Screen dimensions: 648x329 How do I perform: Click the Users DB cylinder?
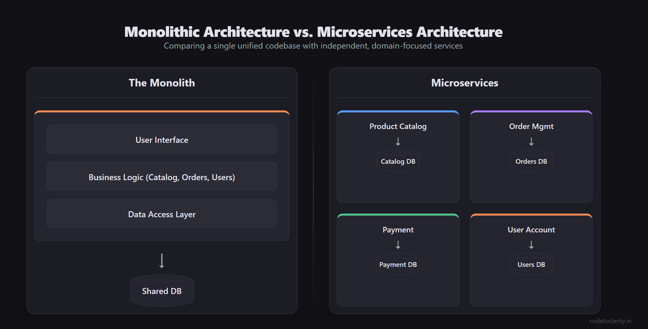point(531,264)
